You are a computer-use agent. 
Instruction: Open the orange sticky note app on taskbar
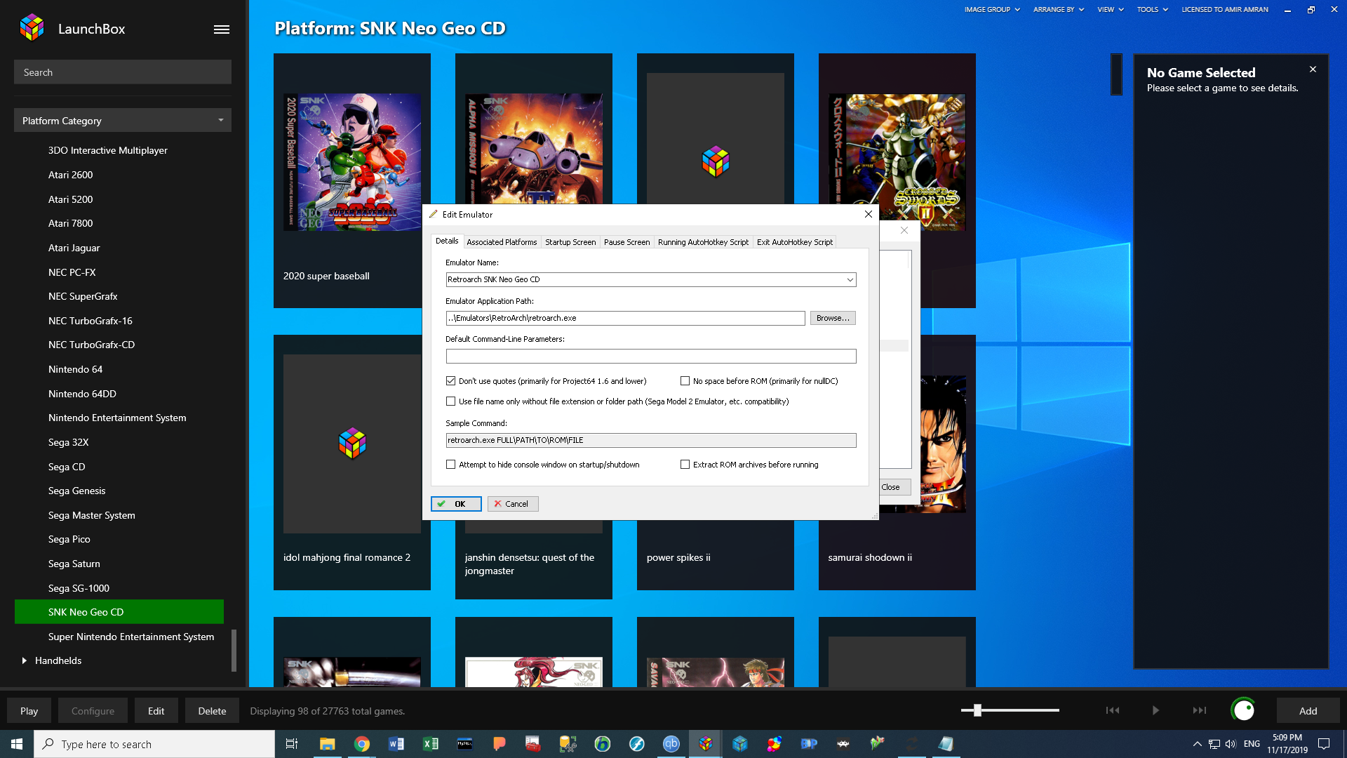click(499, 744)
